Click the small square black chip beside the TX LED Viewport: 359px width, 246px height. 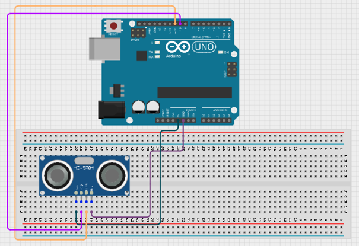pos(141,56)
